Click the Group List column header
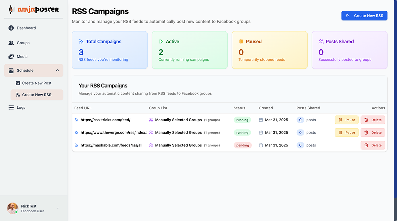 click(x=158, y=108)
